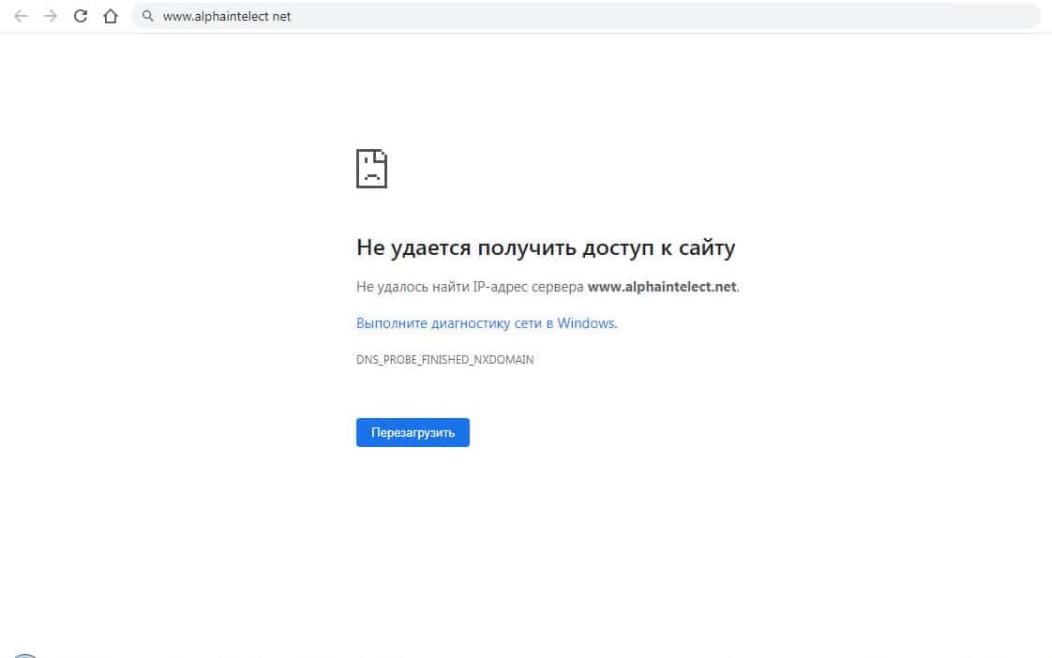Screen dimensions: 1052x658
Task: Click the browser Forward arrow
Action: tap(51, 16)
